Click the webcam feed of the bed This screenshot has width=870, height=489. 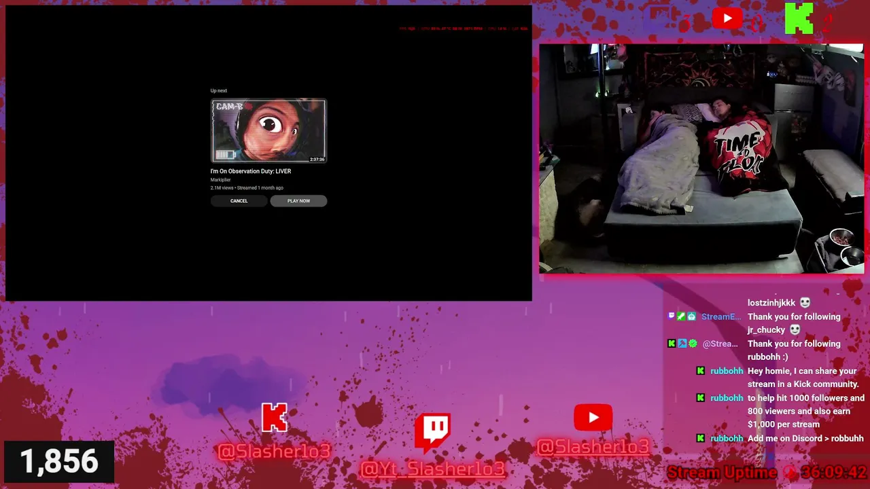pyautogui.click(x=701, y=159)
